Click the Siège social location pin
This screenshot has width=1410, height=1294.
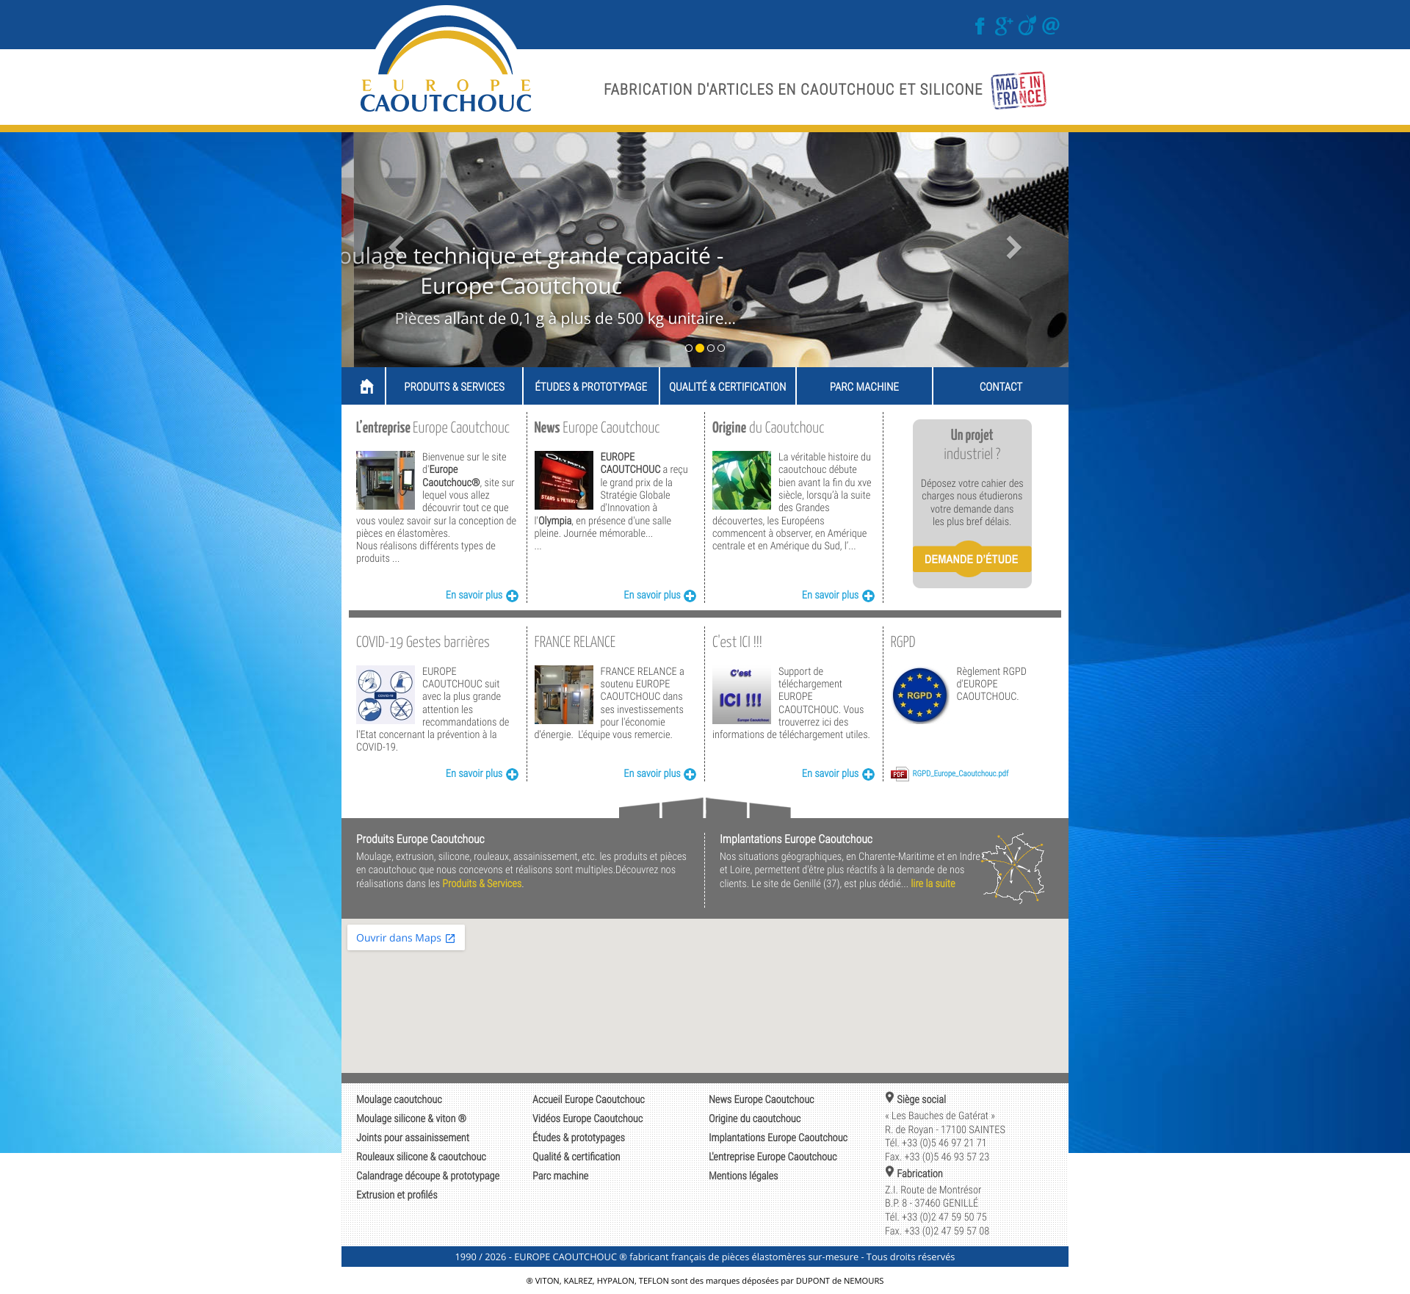coord(889,1098)
